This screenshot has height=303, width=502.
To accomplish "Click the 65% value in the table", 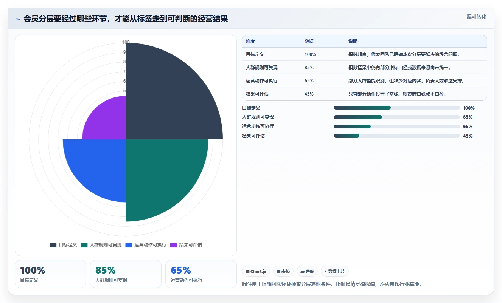I will 309,81.
